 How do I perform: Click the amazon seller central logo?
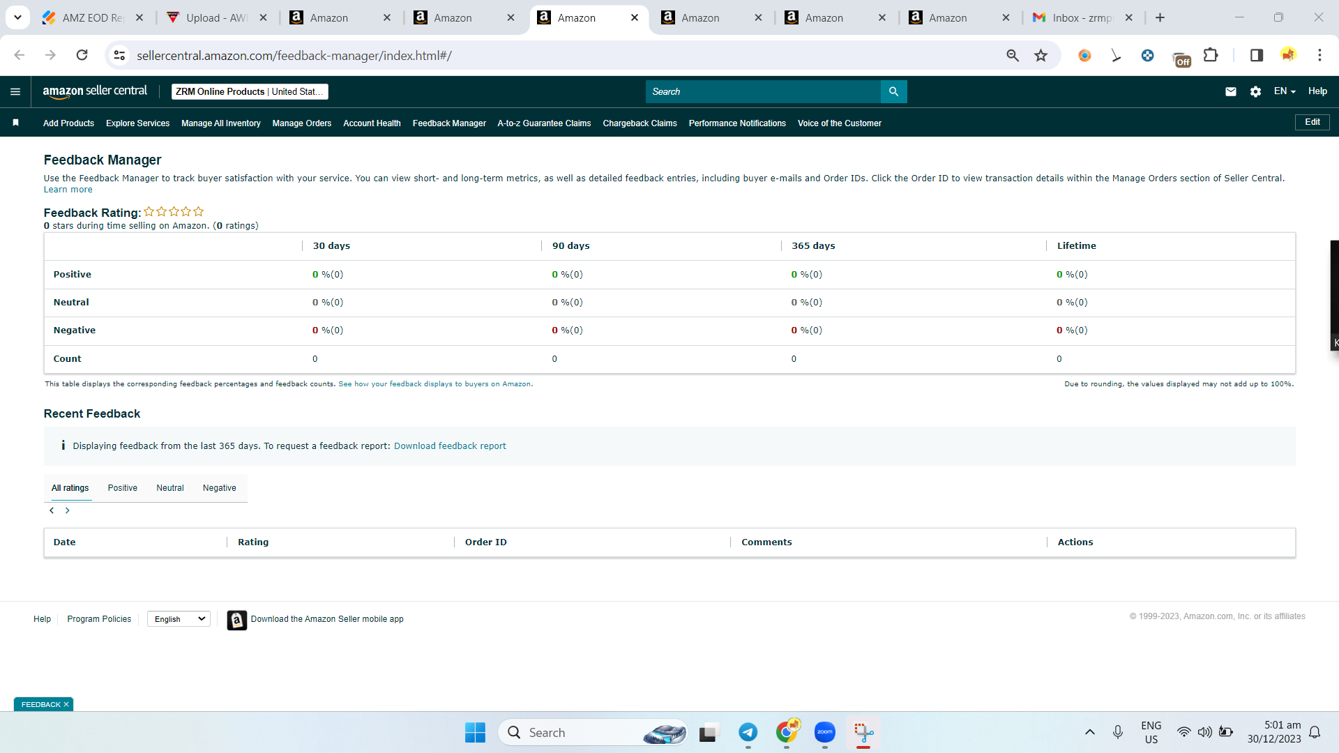point(95,91)
